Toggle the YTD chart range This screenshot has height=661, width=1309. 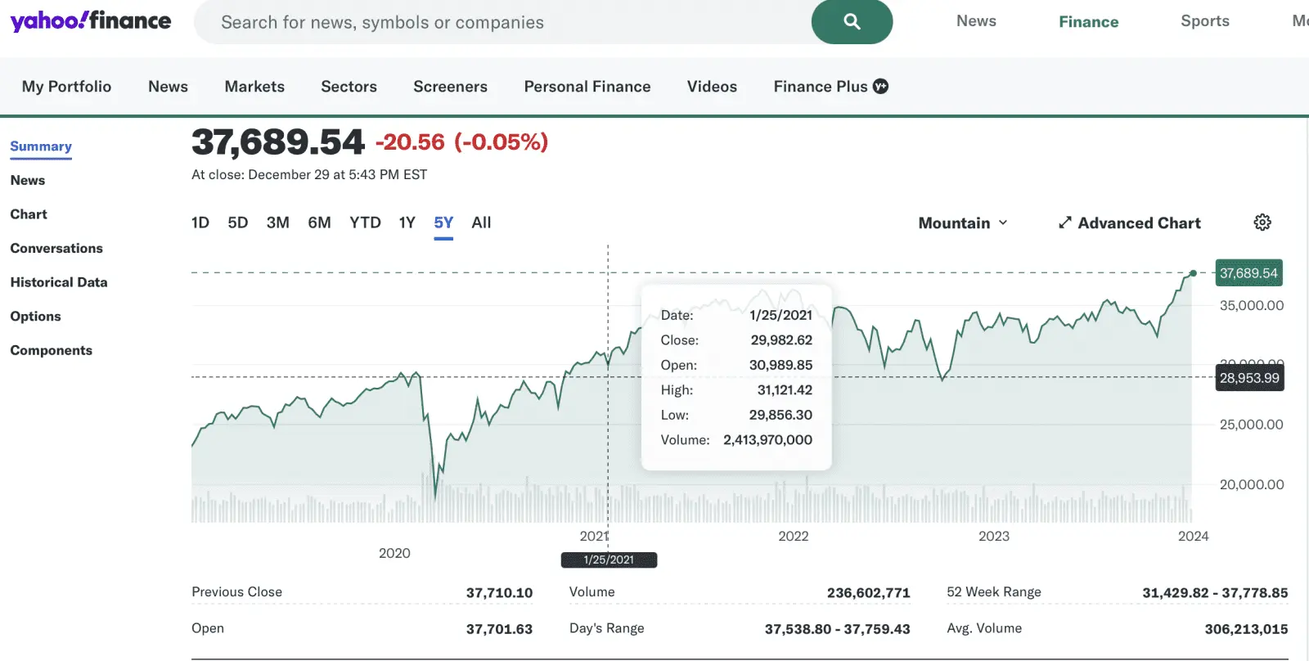tap(365, 222)
